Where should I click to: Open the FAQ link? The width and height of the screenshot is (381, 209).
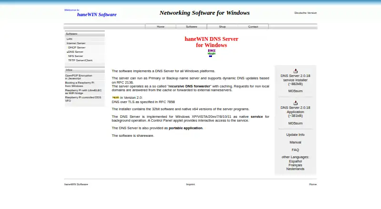pyautogui.click(x=295, y=150)
